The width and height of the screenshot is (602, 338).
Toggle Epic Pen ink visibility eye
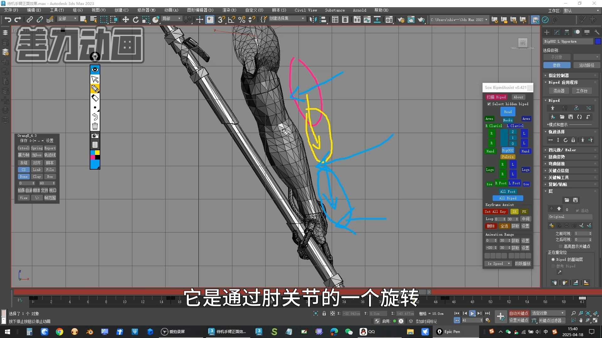pyautogui.click(x=95, y=69)
